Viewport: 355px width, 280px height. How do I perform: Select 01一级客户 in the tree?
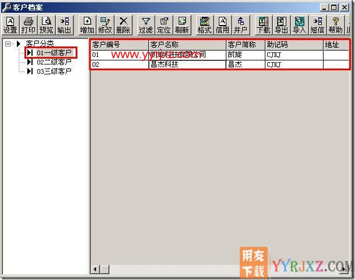click(54, 53)
